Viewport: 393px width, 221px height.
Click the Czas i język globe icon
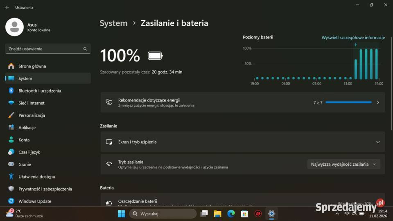[11, 152]
